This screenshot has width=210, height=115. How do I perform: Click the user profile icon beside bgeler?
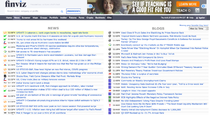point(197,18)
